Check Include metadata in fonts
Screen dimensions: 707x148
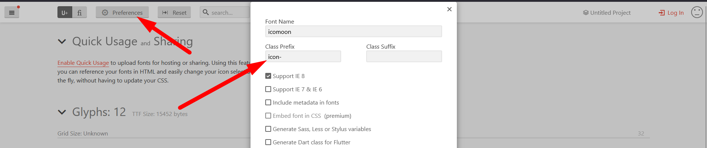(x=268, y=103)
